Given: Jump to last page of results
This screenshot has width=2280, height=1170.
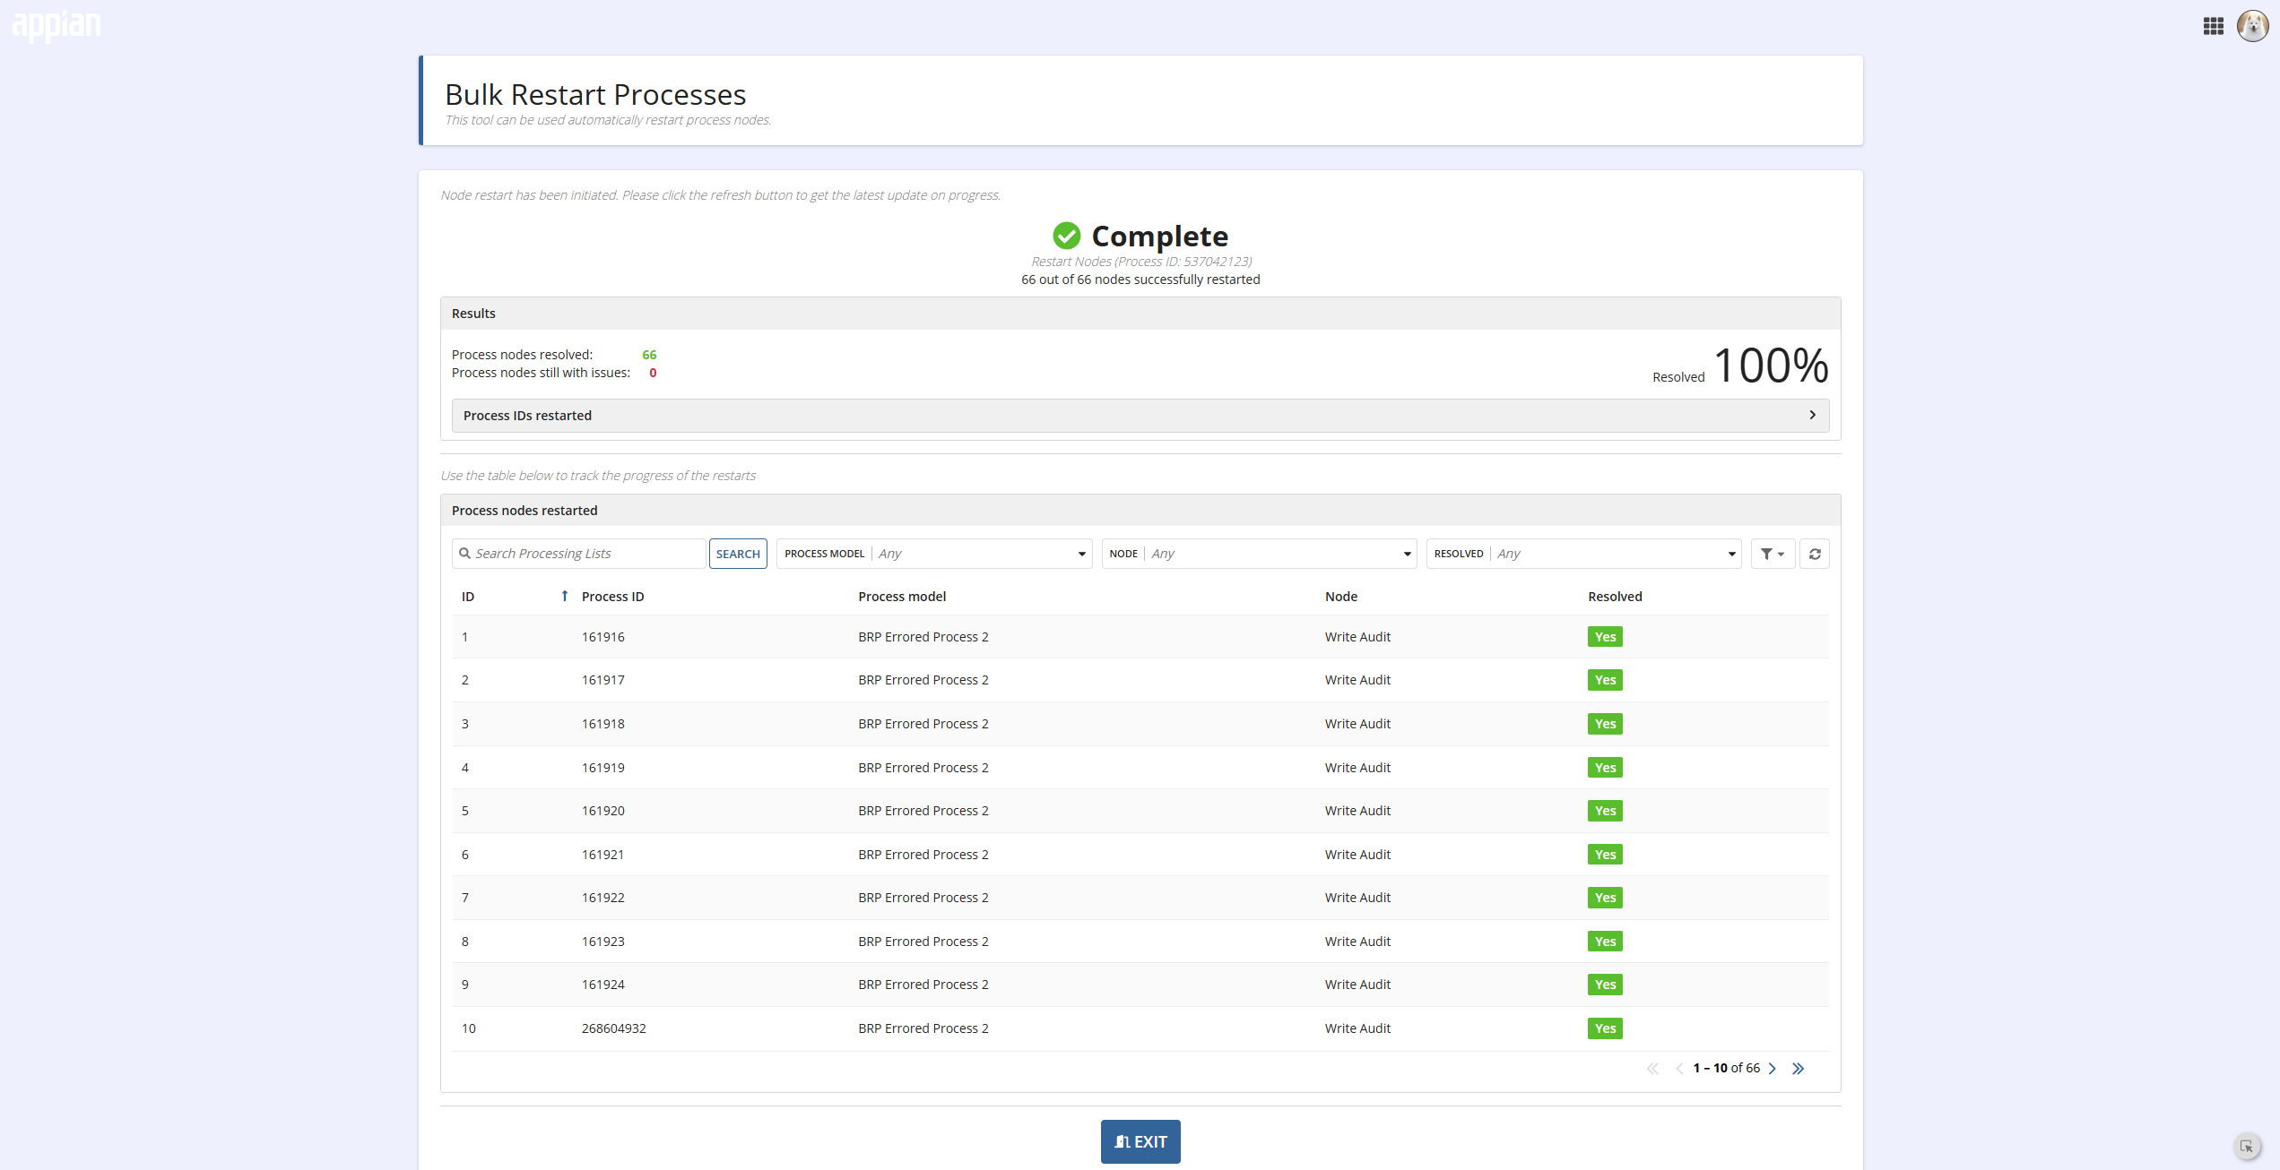Looking at the screenshot, I should 1798,1068.
